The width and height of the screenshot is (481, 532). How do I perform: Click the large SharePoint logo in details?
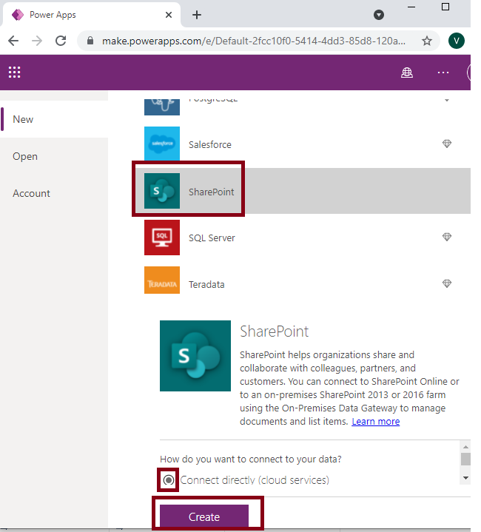tap(195, 356)
